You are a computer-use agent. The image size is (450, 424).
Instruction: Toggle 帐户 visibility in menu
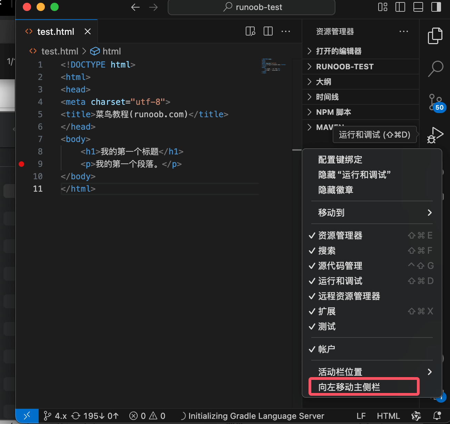coord(326,349)
